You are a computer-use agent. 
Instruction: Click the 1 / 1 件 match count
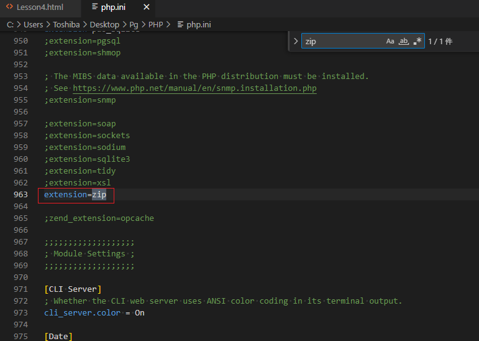[x=440, y=41]
